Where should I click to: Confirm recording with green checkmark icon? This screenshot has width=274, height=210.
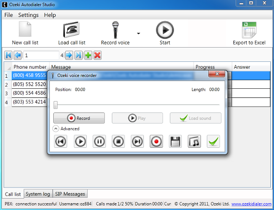213,141
